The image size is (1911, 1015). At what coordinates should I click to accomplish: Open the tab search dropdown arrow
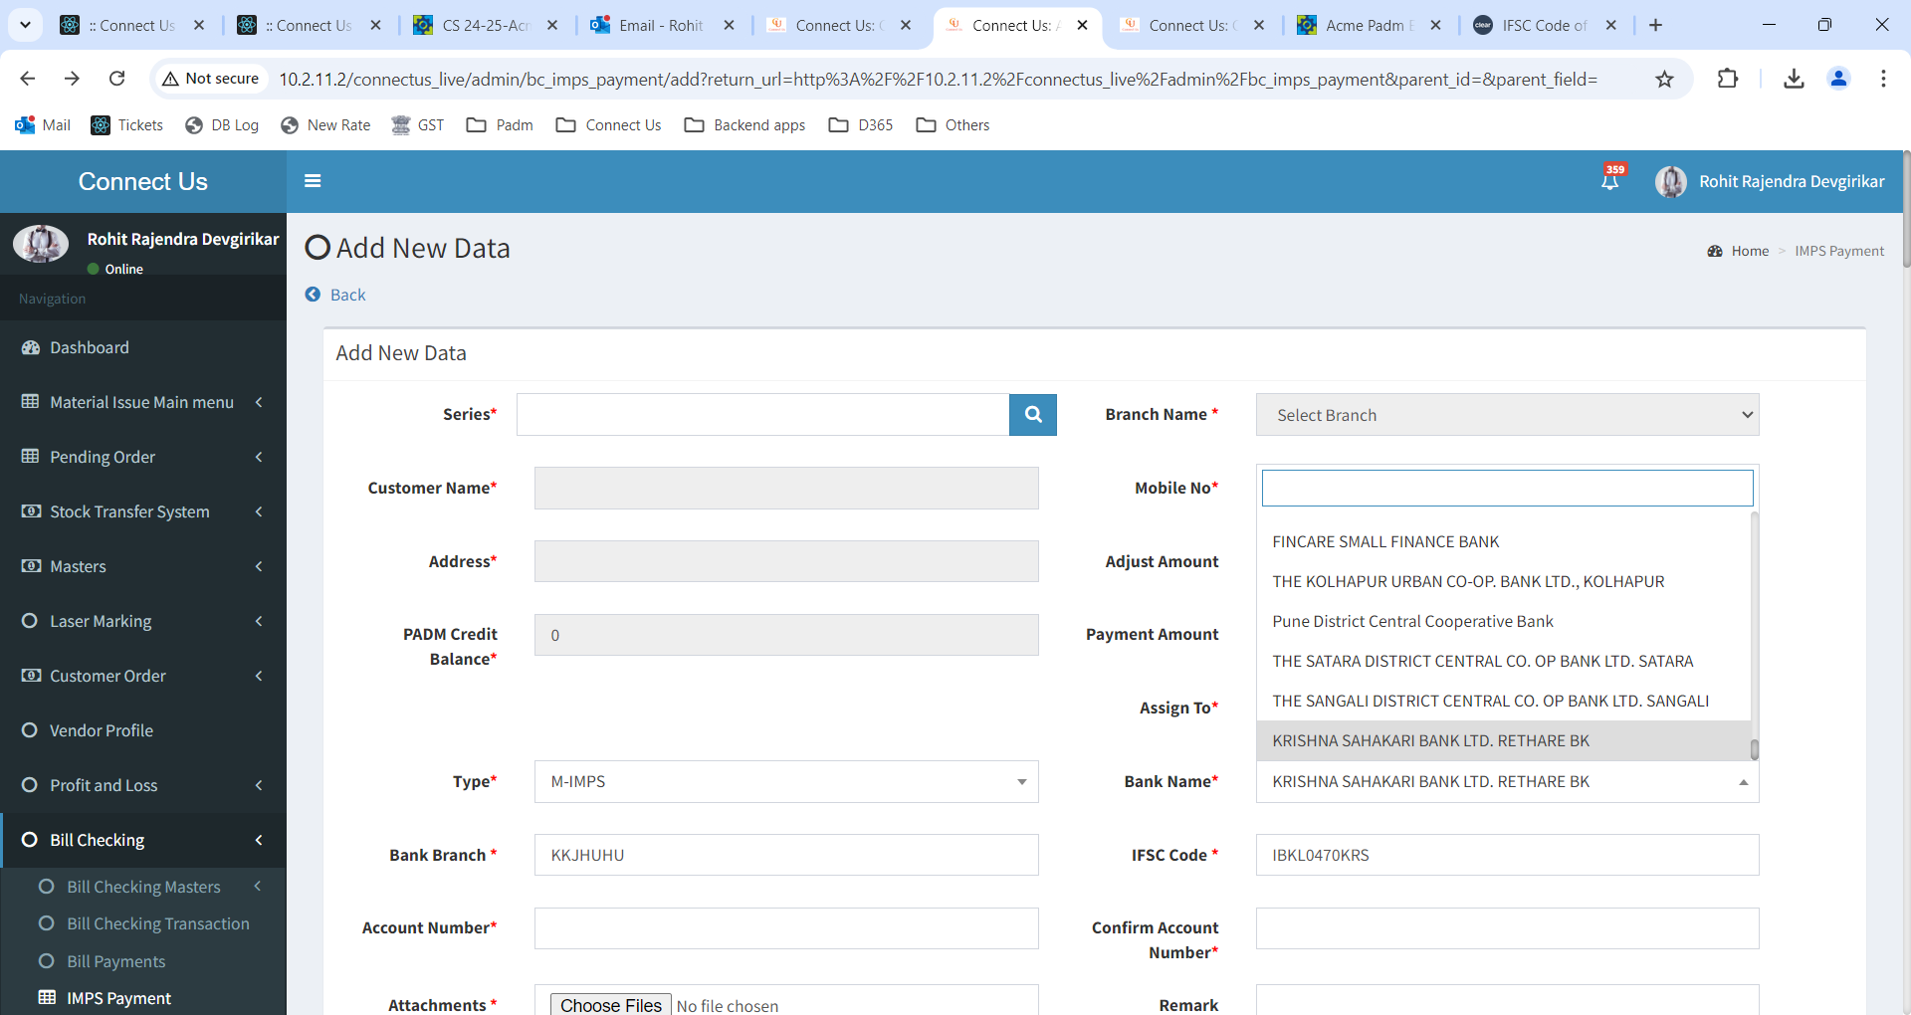[25, 25]
